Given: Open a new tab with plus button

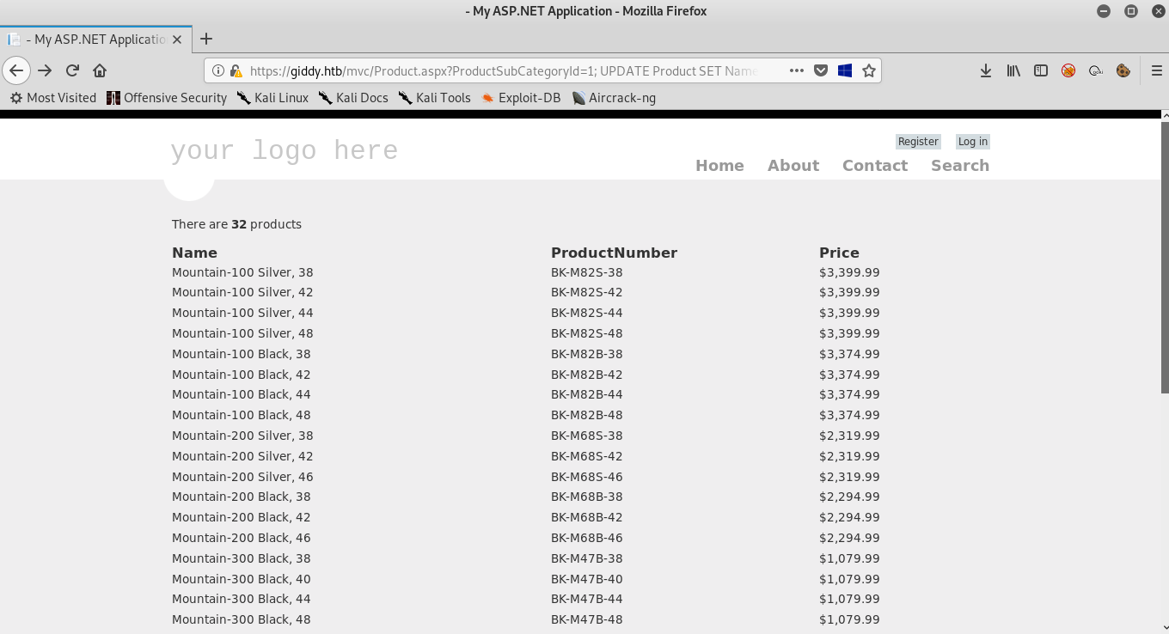Looking at the screenshot, I should 206,39.
